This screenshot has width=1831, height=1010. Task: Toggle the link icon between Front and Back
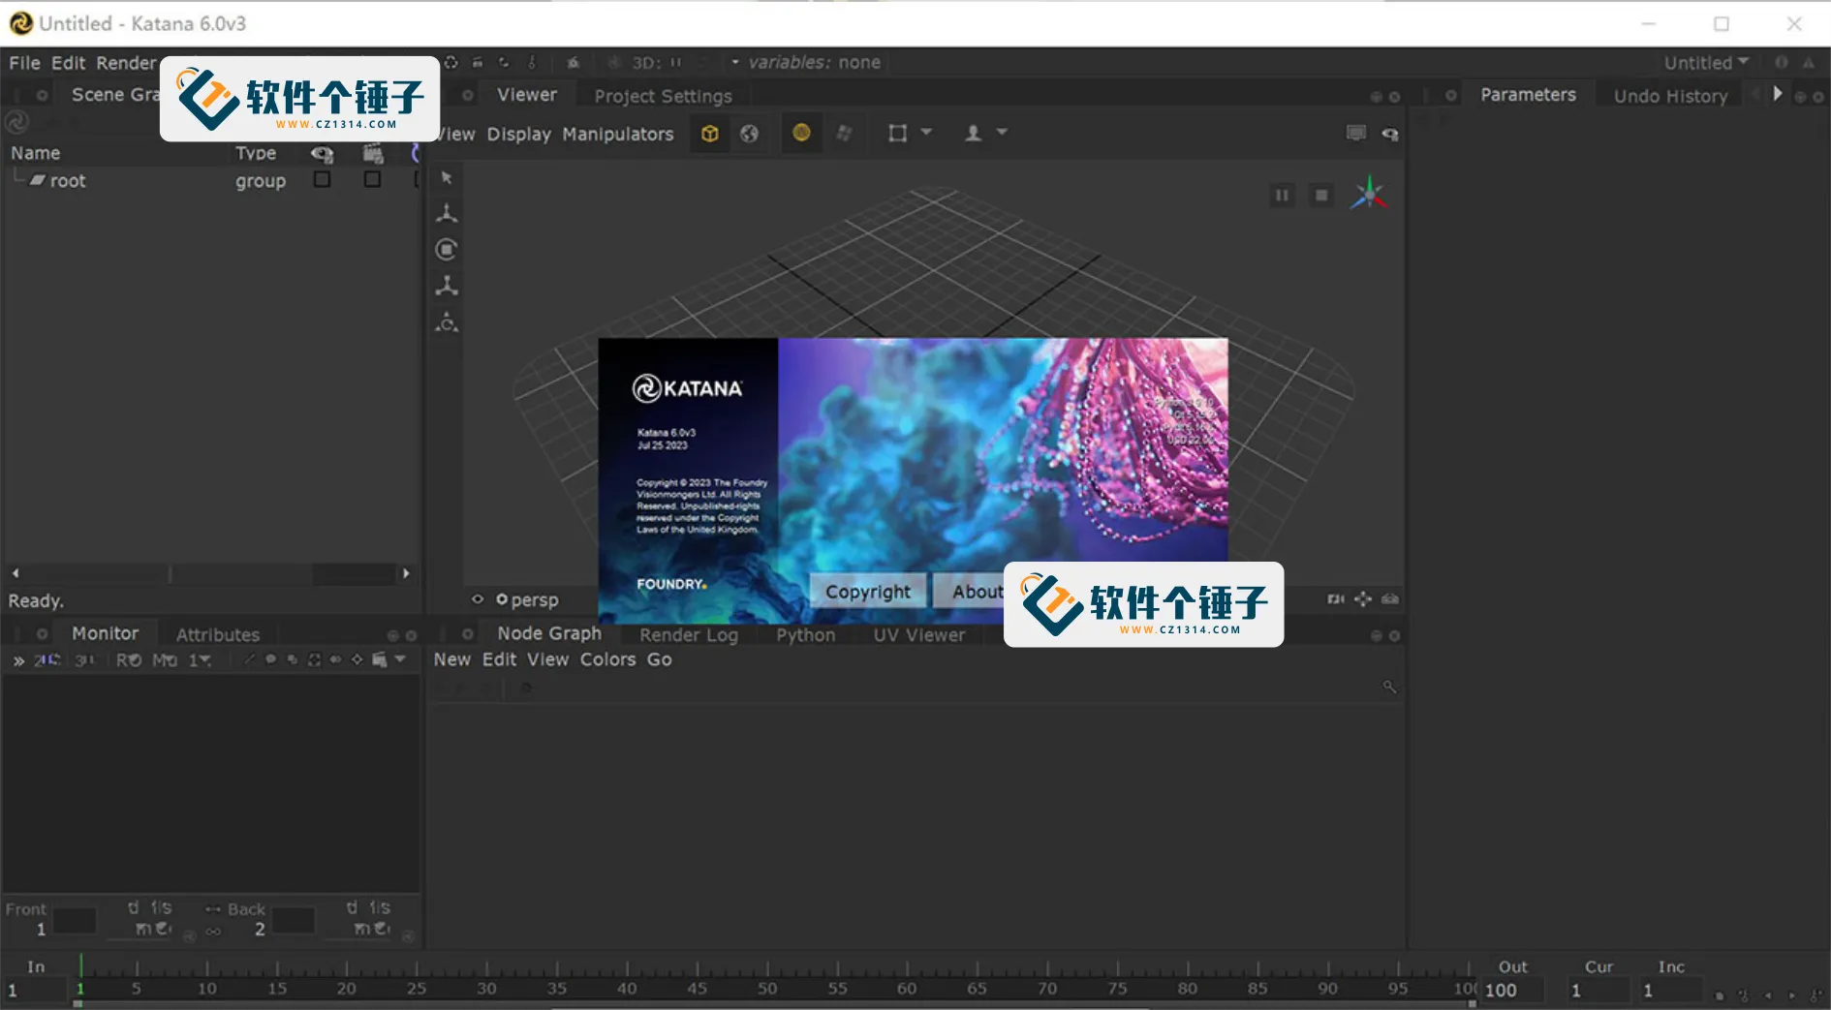coord(213,932)
